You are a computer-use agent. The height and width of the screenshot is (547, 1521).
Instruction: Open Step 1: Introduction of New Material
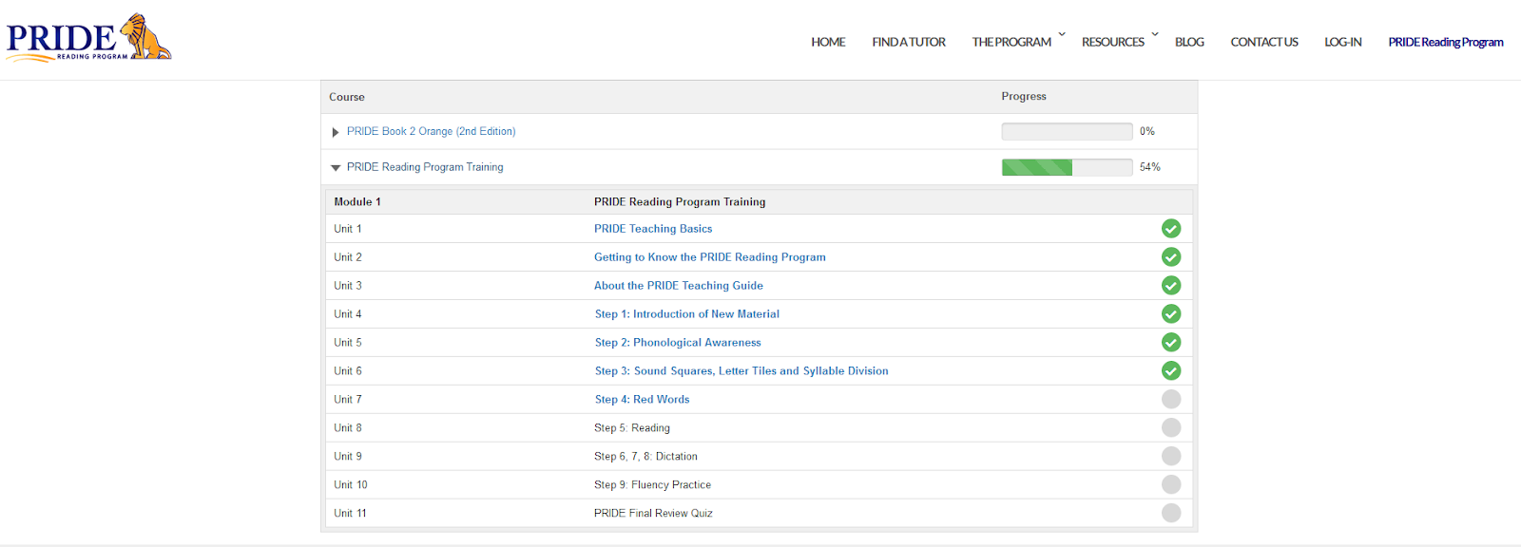coord(687,314)
